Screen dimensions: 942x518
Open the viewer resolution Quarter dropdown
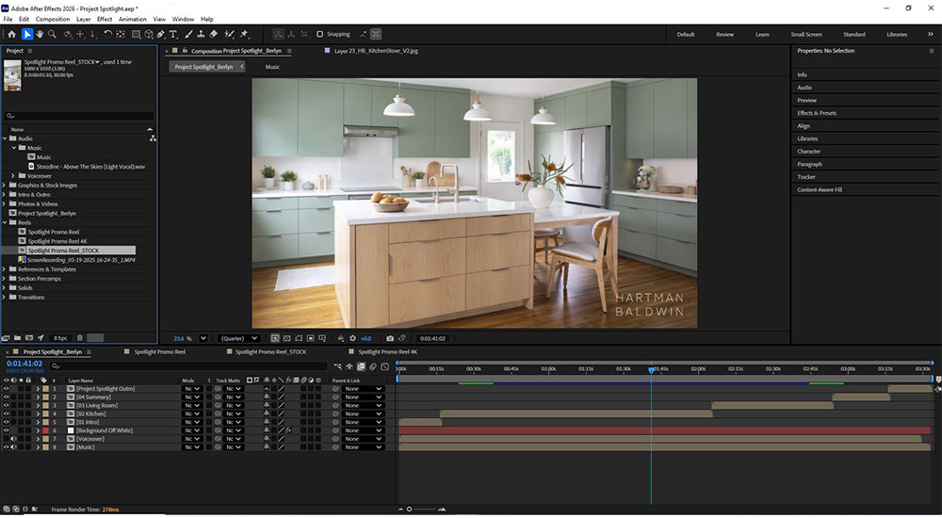(239, 338)
